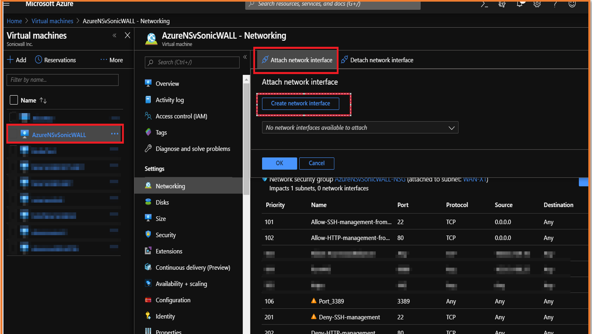Collapse the Virtual machines panel with double chevron
This screenshot has width=592, height=334.
click(115, 35)
